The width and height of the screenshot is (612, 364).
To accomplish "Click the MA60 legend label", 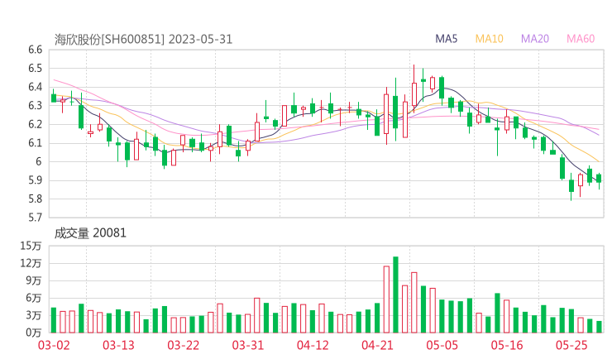I will point(581,39).
